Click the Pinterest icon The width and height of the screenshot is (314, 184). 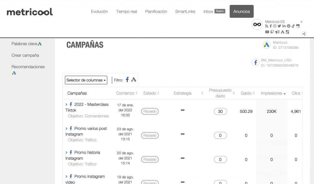point(289,26)
